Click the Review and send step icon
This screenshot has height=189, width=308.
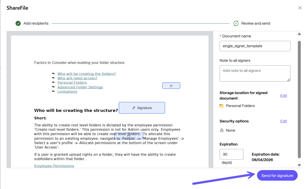click(236, 23)
